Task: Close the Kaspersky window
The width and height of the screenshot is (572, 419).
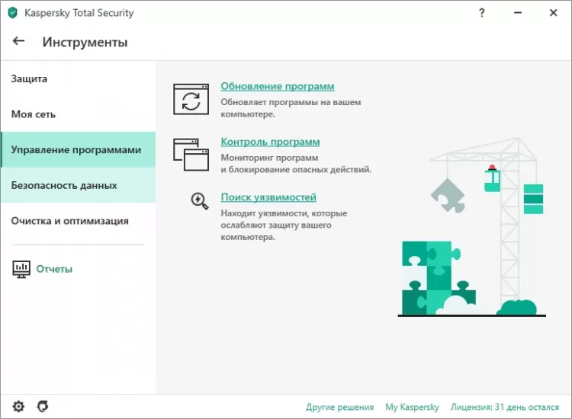Action: 553,13
